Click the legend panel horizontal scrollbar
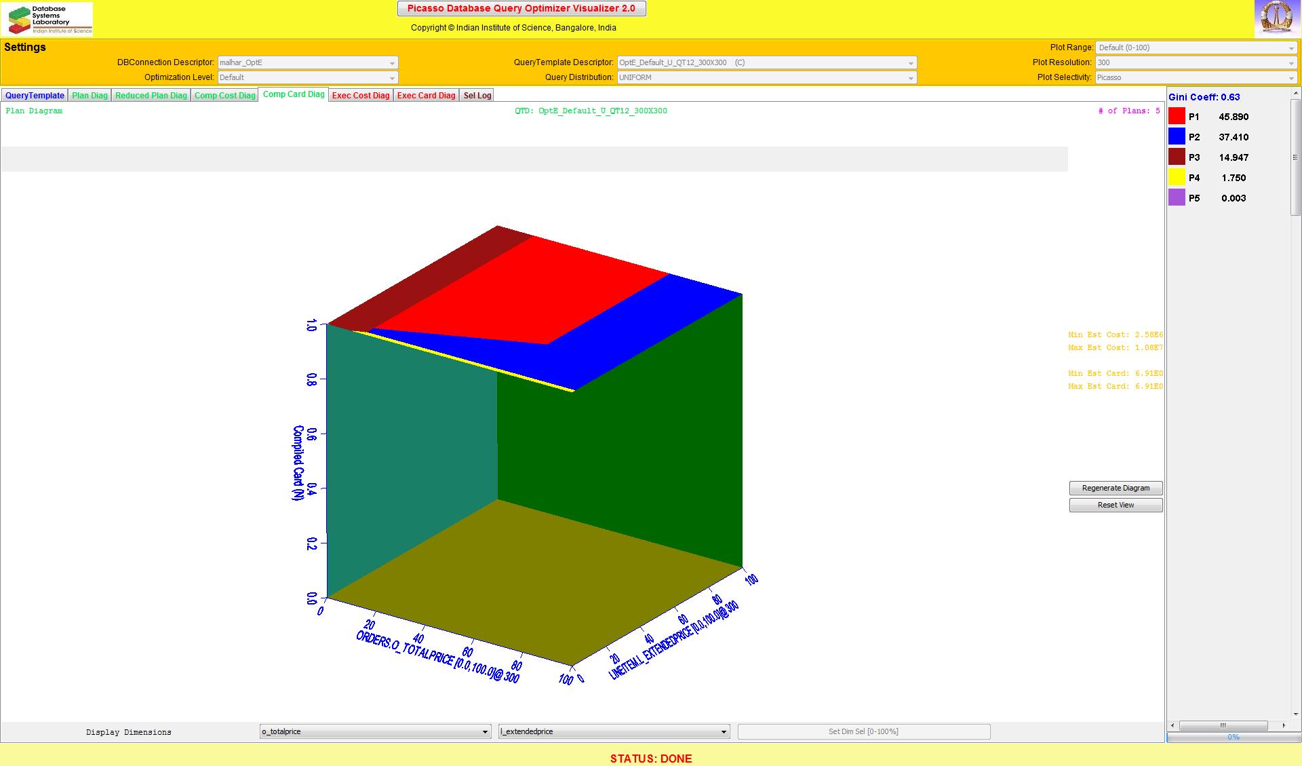1302x766 pixels. tap(1223, 725)
